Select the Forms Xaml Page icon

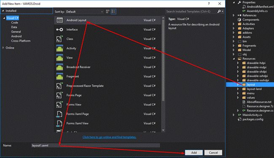pyautogui.click(x=59, y=114)
